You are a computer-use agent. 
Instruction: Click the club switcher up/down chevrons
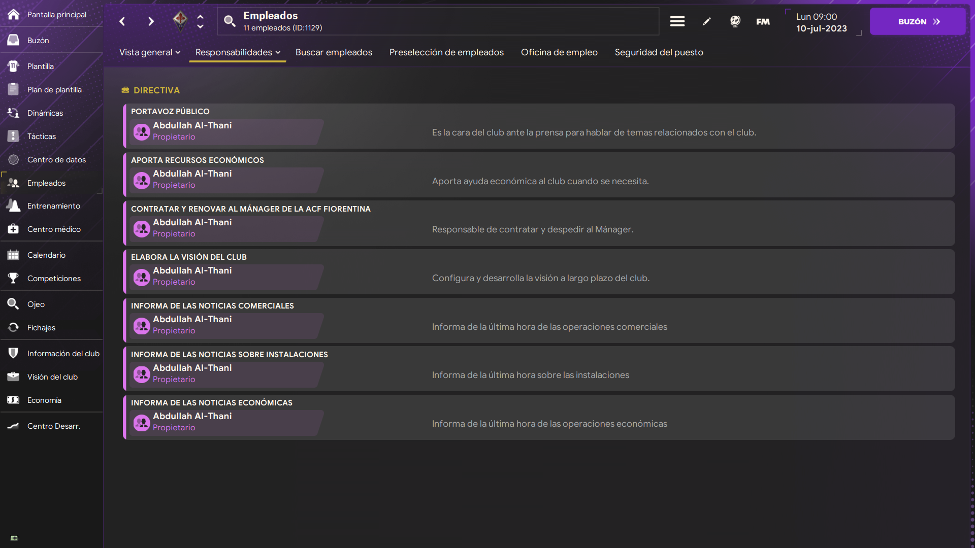[x=201, y=21]
